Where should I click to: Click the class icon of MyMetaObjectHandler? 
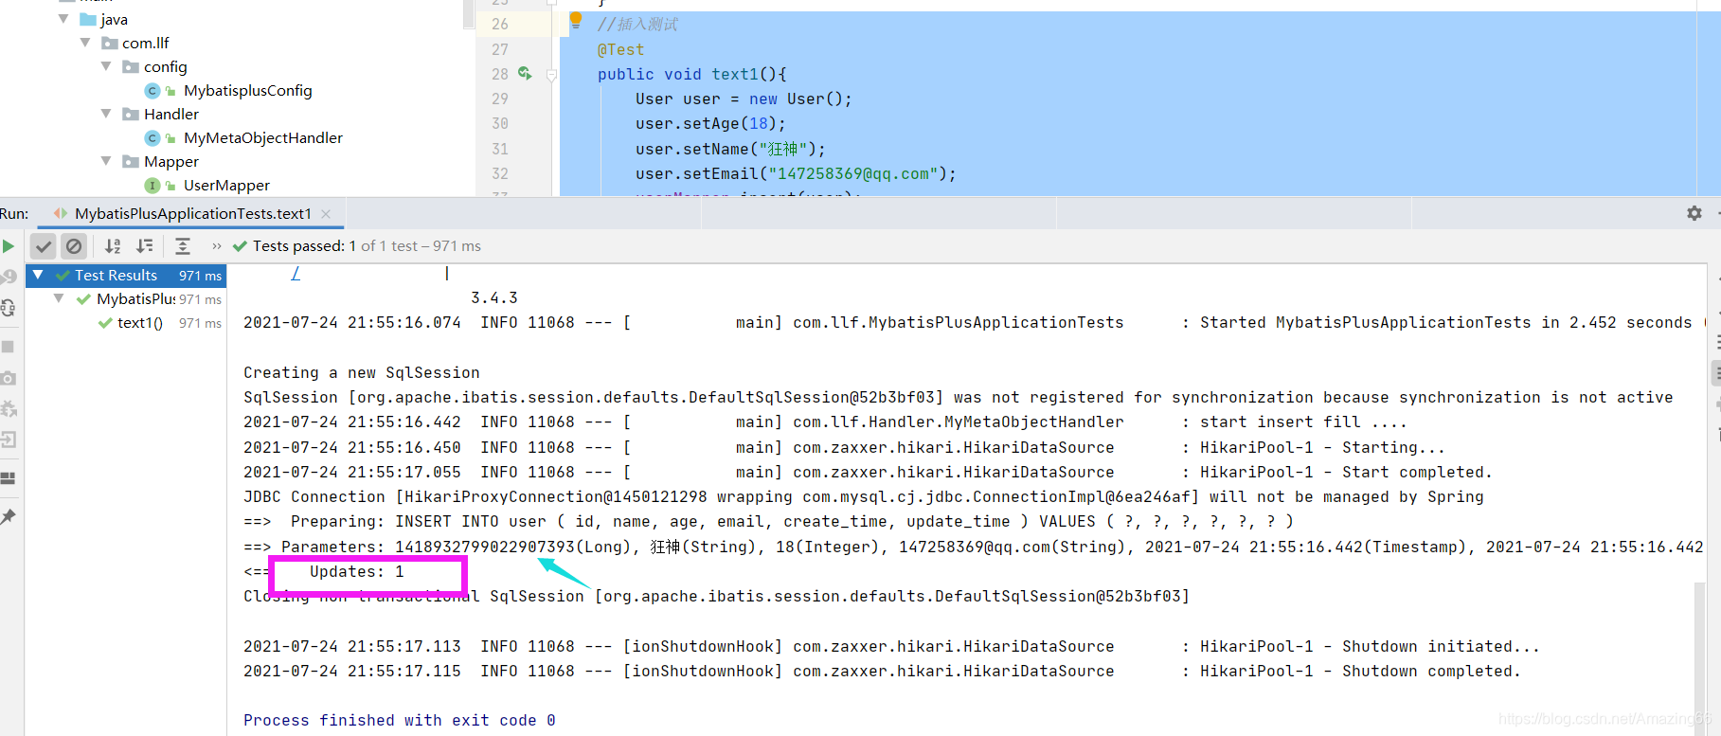(152, 138)
